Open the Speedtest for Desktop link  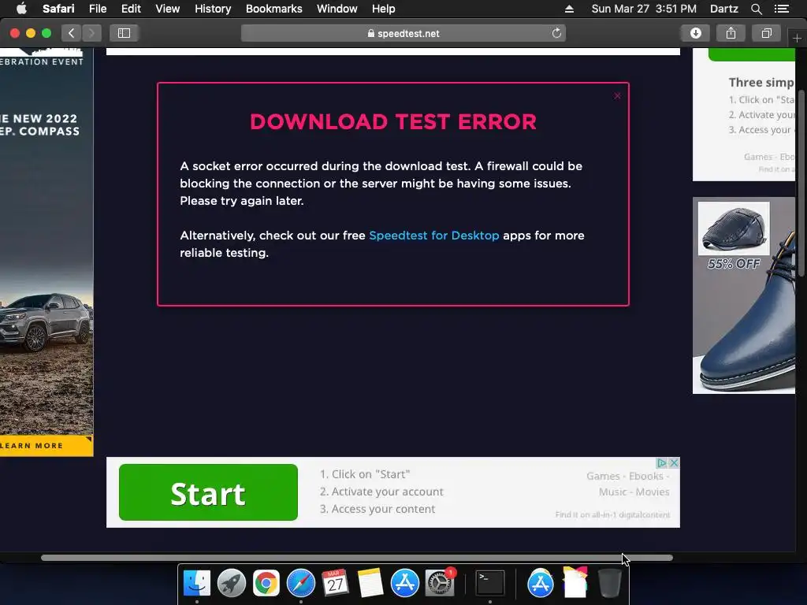(x=434, y=236)
